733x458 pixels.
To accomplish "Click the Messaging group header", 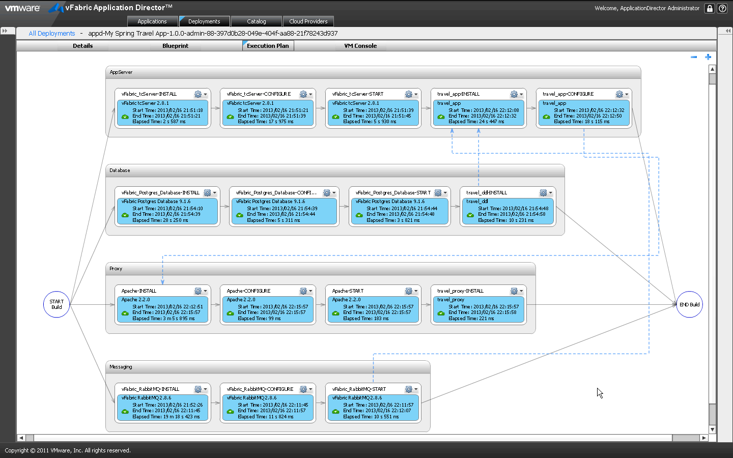I will coord(268,367).
